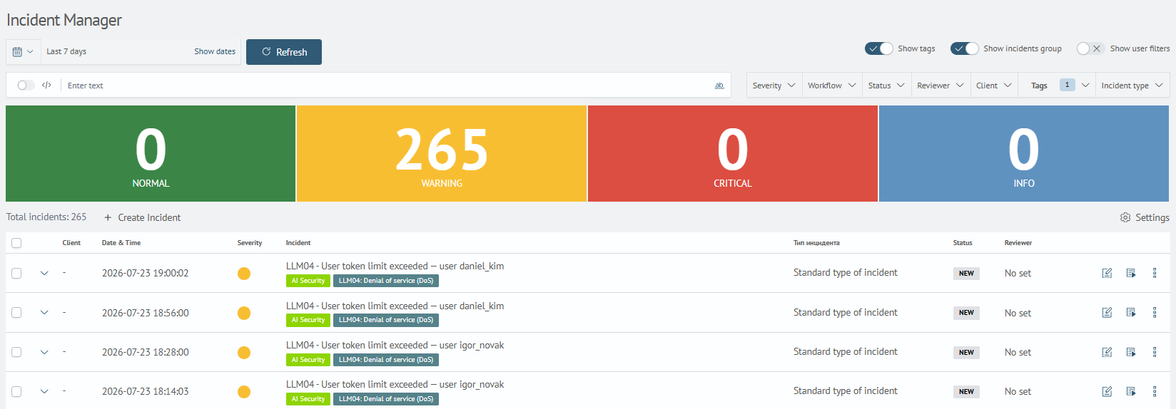Click the Refresh button

284,52
